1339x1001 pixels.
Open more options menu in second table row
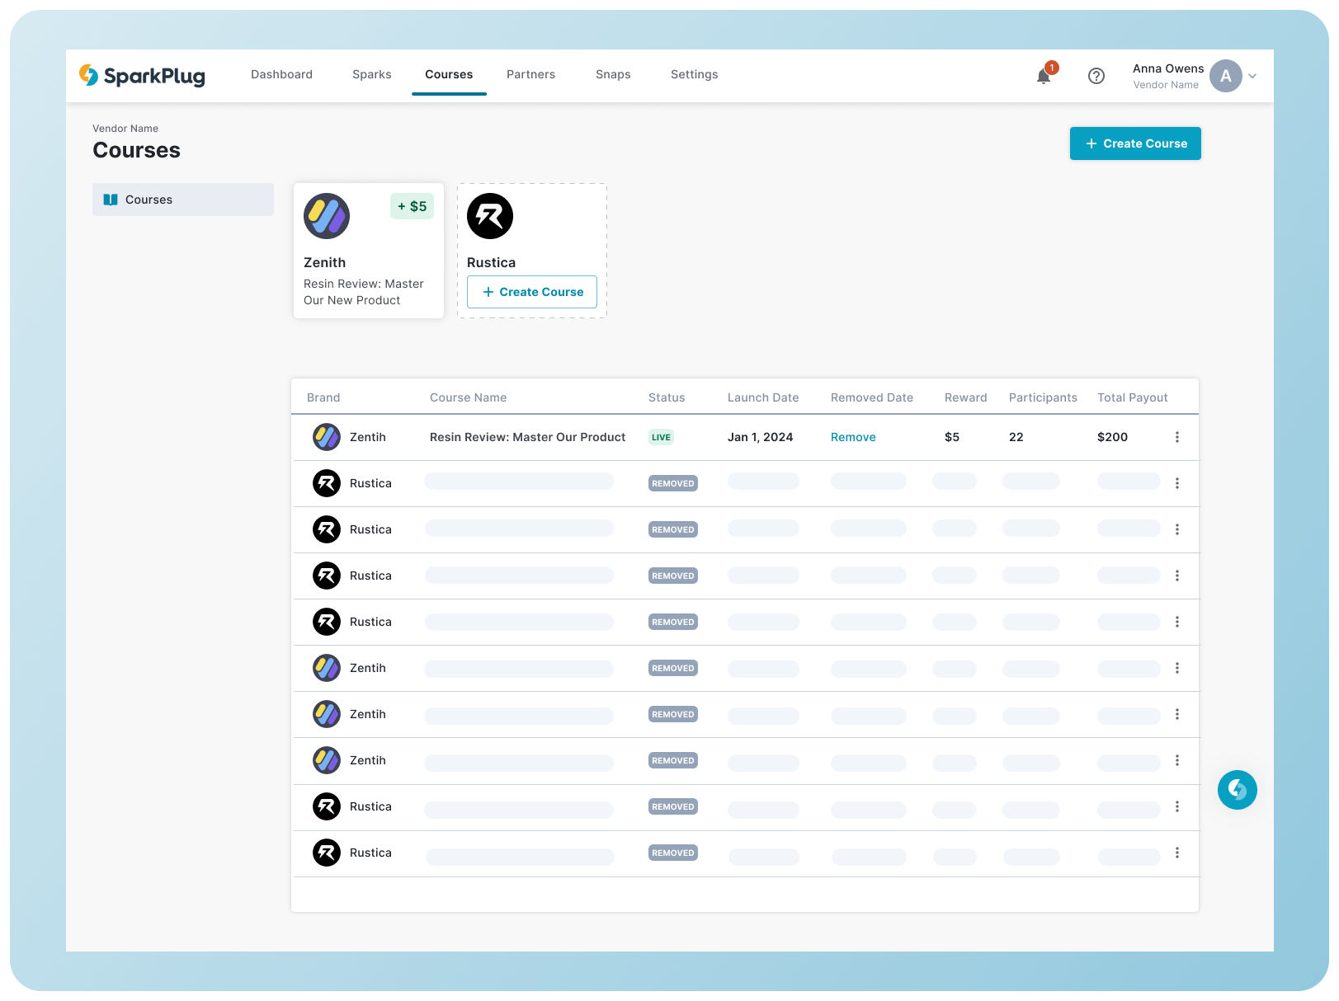(x=1177, y=483)
